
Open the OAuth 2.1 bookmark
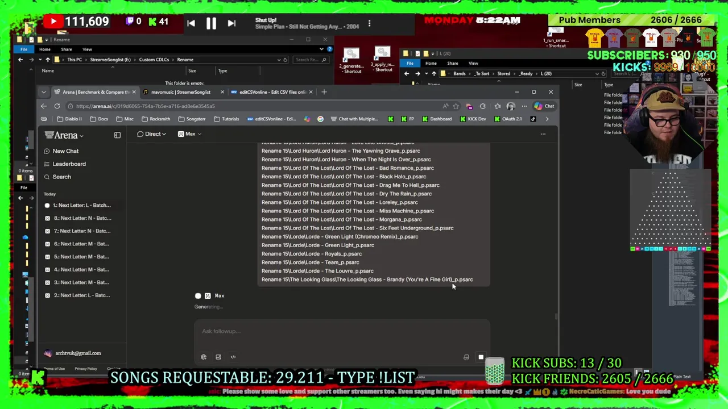(508, 119)
